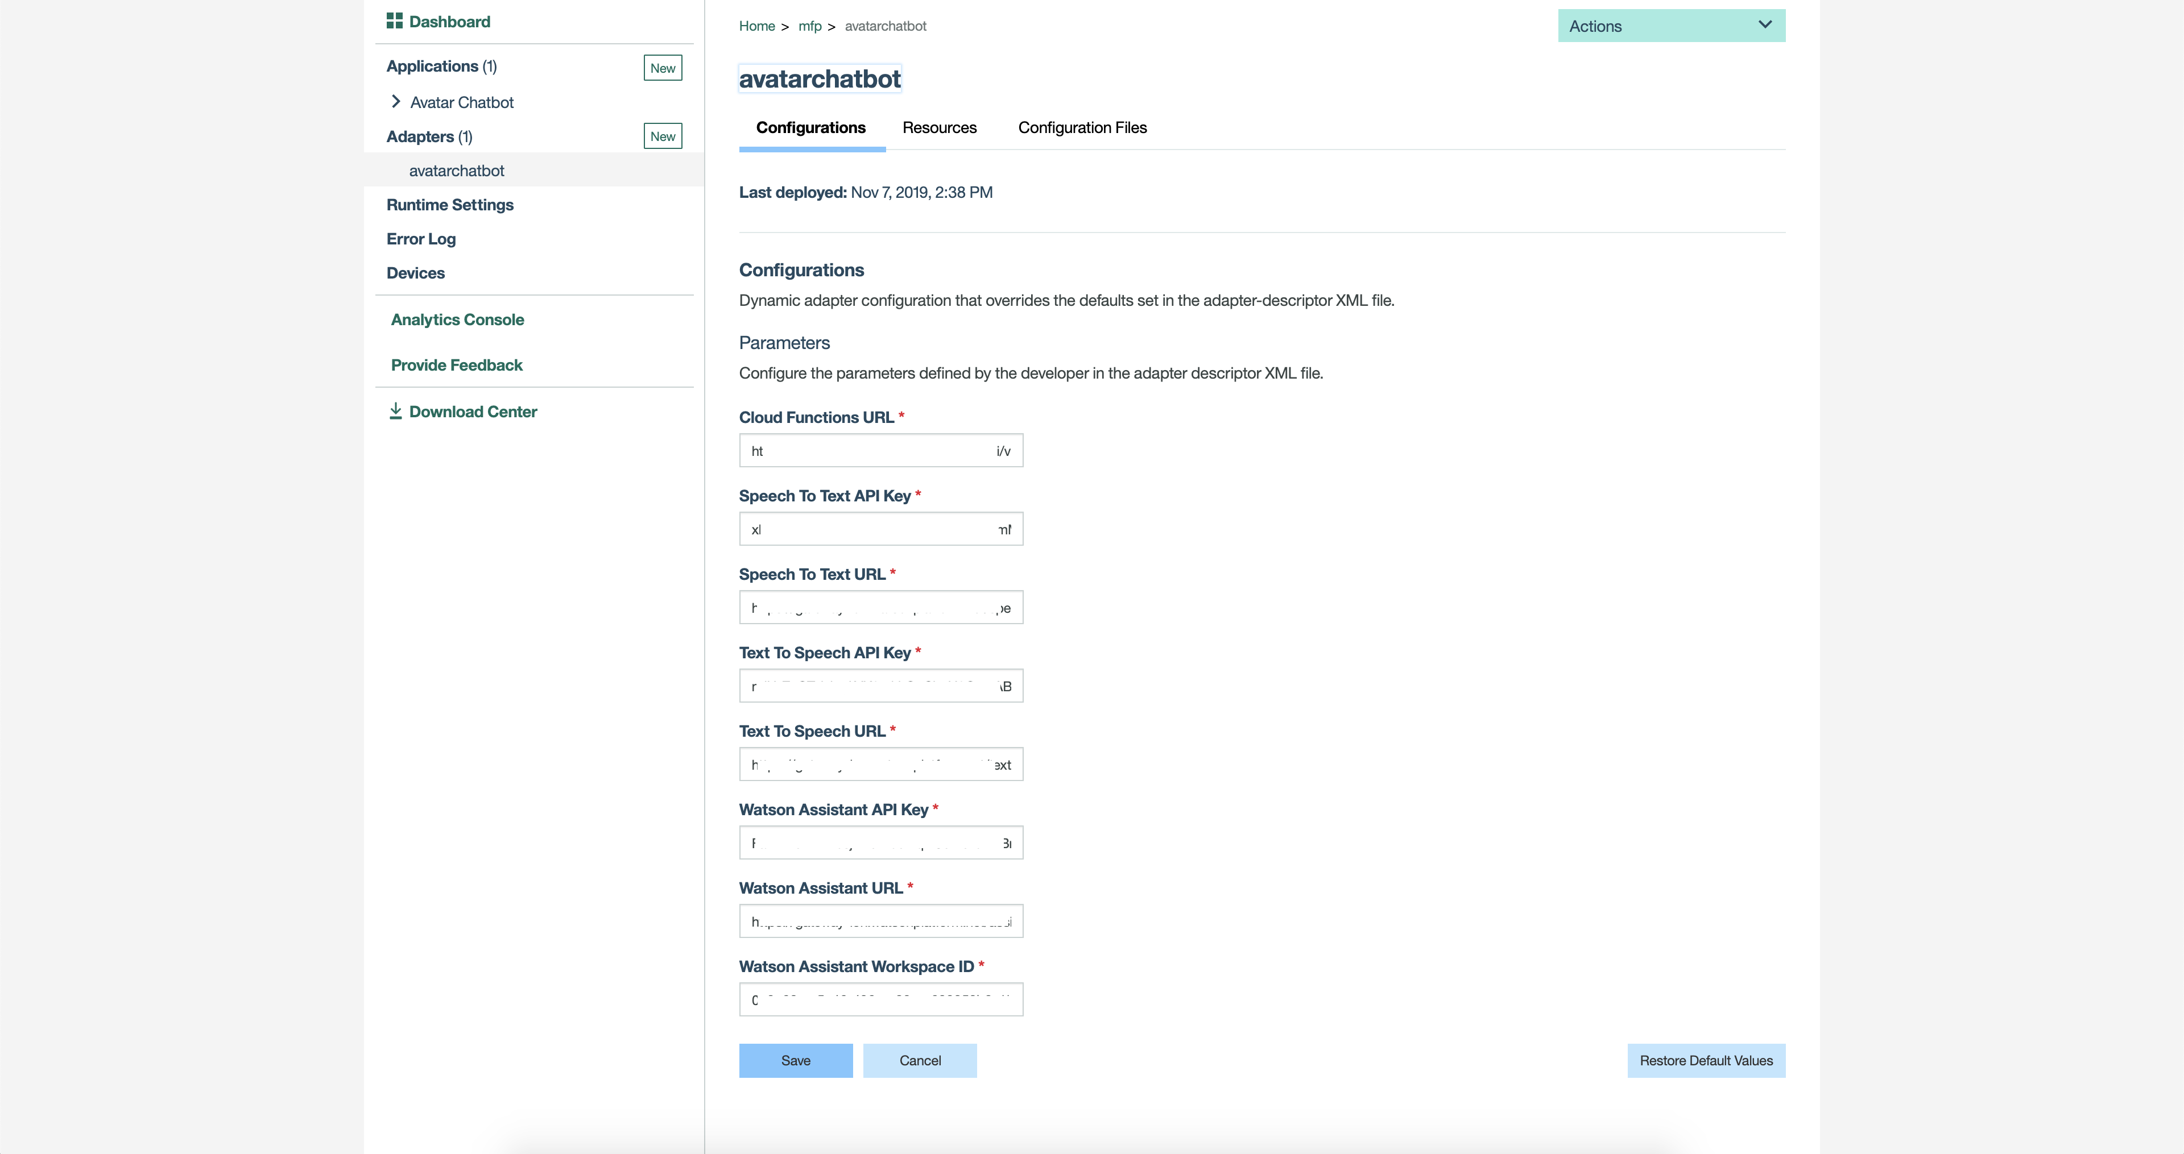The image size is (2184, 1154).
Task: Click the Cancel button
Action: click(x=920, y=1061)
